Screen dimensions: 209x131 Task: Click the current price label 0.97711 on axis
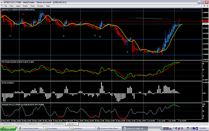pos(205,24)
